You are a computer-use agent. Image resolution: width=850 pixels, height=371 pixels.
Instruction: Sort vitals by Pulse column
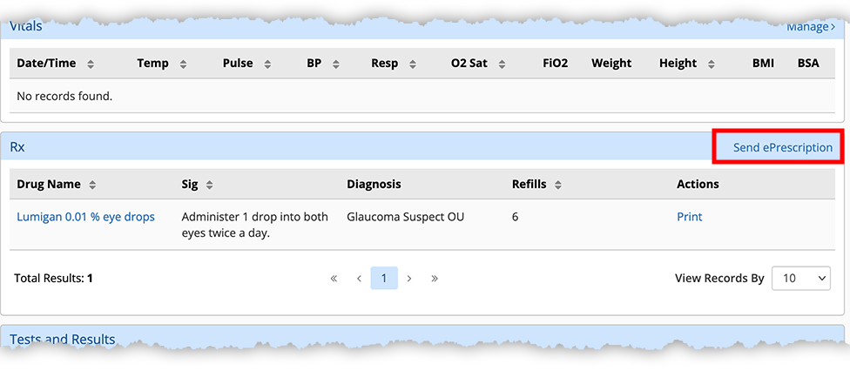coord(267,64)
